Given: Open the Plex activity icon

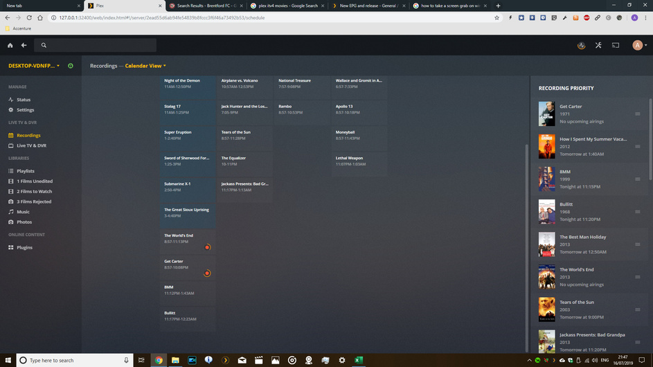Looking at the screenshot, I should 582,46.
